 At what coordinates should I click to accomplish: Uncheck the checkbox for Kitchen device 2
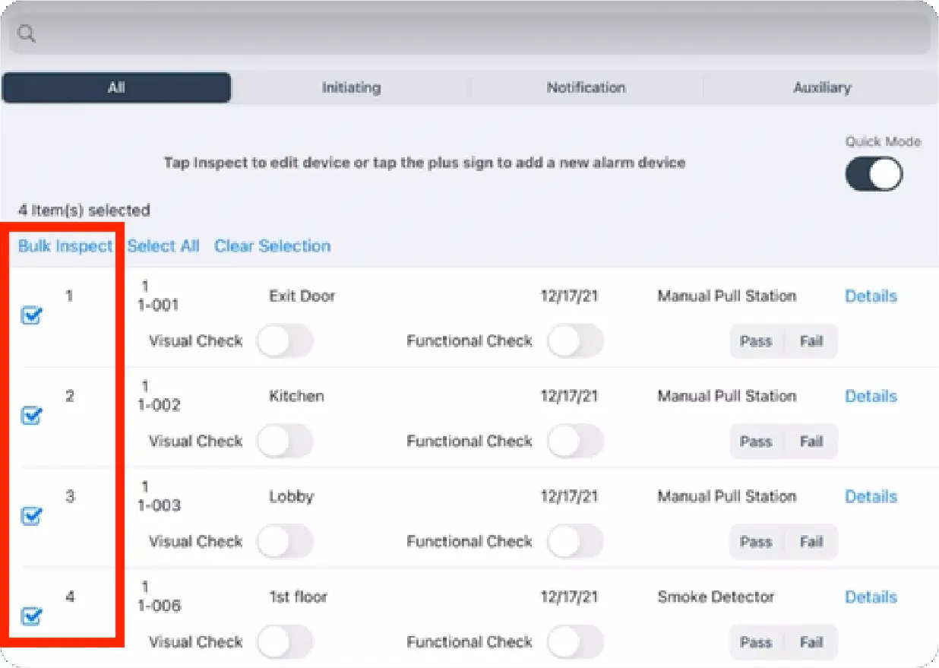[31, 415]
